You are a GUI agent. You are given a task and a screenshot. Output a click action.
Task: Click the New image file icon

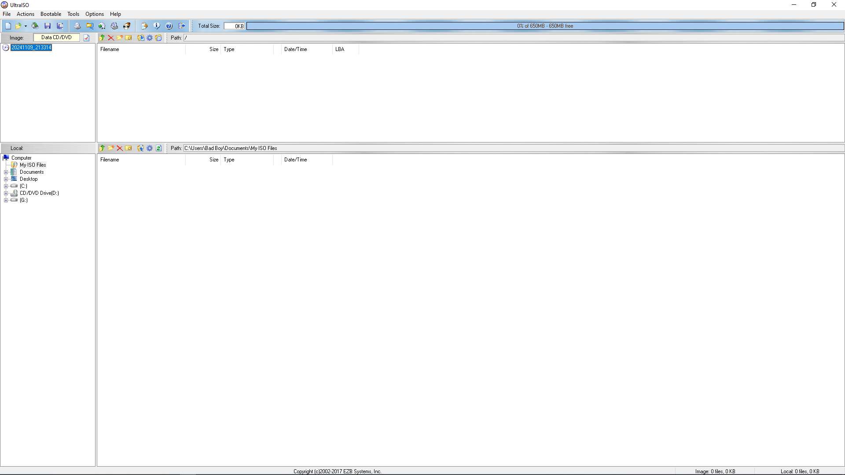8,26
